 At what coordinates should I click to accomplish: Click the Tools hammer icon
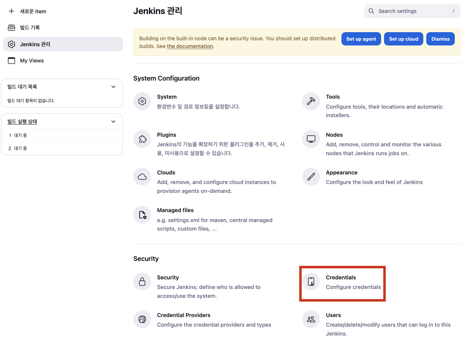click(x=311, y=101)
